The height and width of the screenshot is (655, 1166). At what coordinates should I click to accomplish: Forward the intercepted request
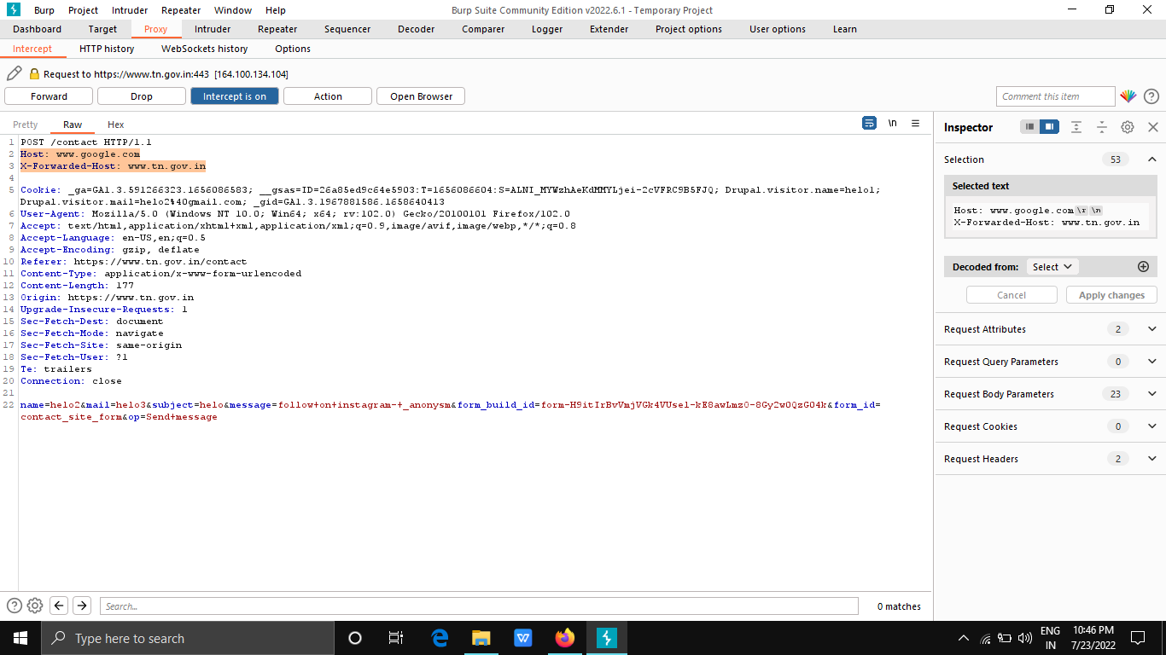(x=49, y=96)
